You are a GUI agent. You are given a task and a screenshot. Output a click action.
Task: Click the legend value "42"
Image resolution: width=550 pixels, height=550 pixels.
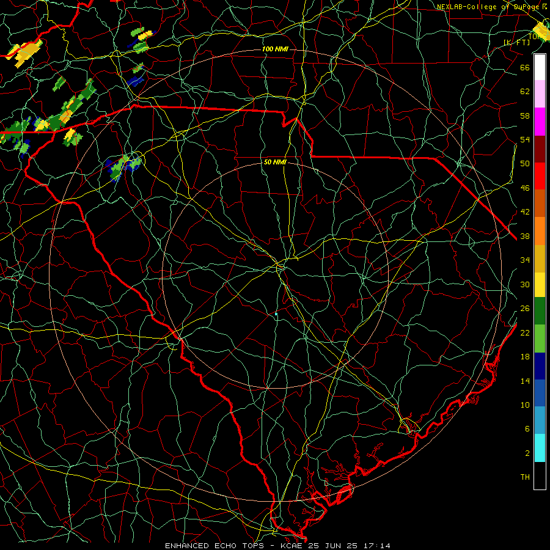[525, 211]
